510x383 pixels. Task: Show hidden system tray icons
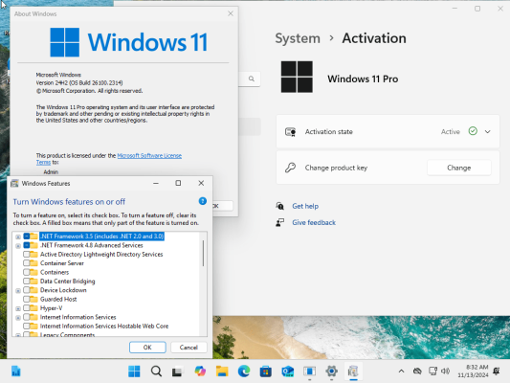[x=401, y=371]
